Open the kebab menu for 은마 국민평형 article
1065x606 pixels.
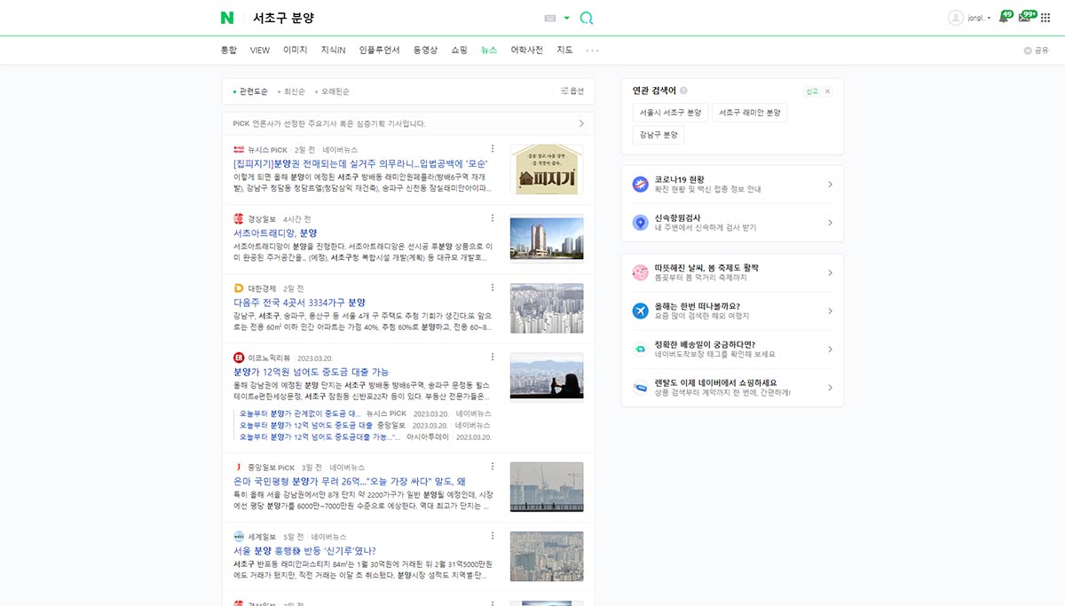tap(493, 467)
